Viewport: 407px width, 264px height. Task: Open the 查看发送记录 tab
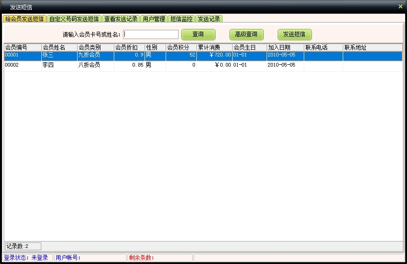click(121, 19)
